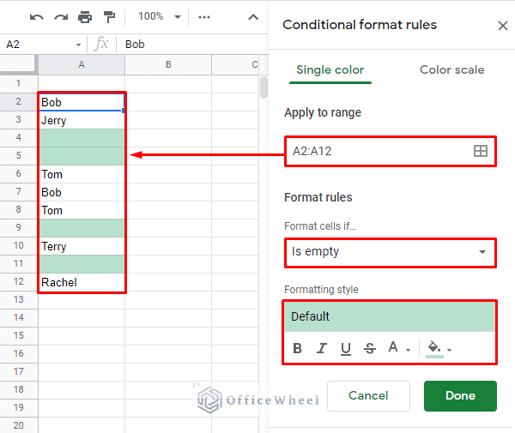
Task: Open the text color picker
Action: point(397,348)
